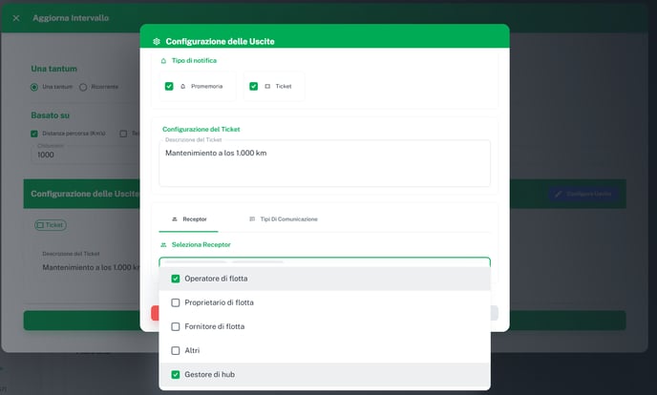Click the bell icon next to Promemoria

pyautogui.click(x=182, y=86)
